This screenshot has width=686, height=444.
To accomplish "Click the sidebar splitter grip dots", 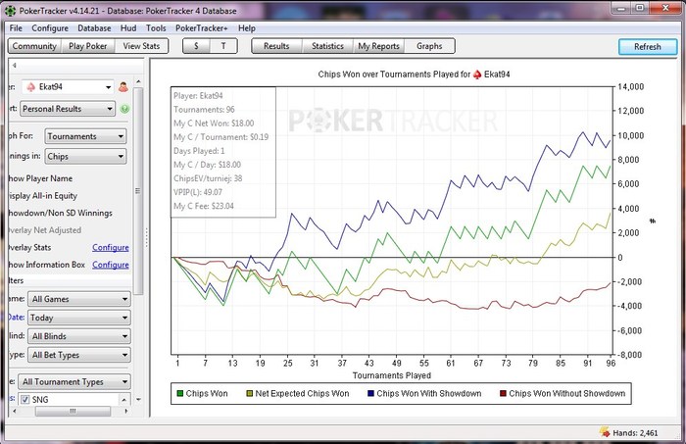I will (x=146, y=237).
